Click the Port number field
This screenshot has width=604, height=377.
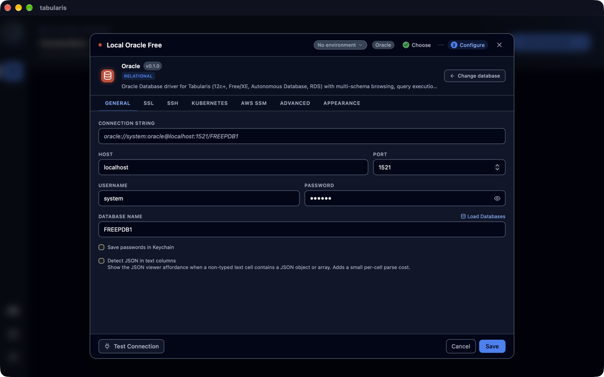point(439,167)
